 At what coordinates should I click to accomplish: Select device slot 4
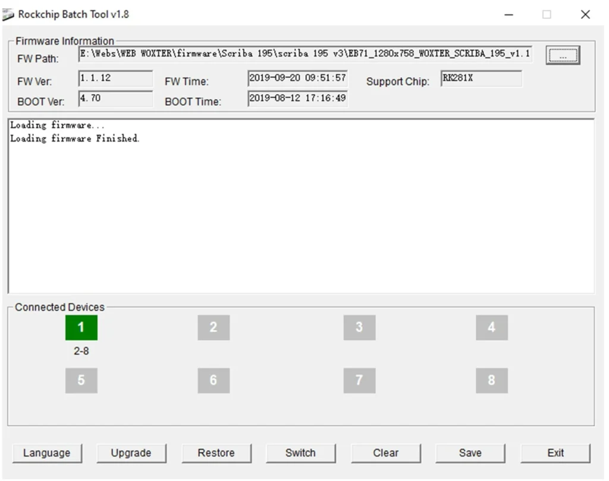click(492, 327)
